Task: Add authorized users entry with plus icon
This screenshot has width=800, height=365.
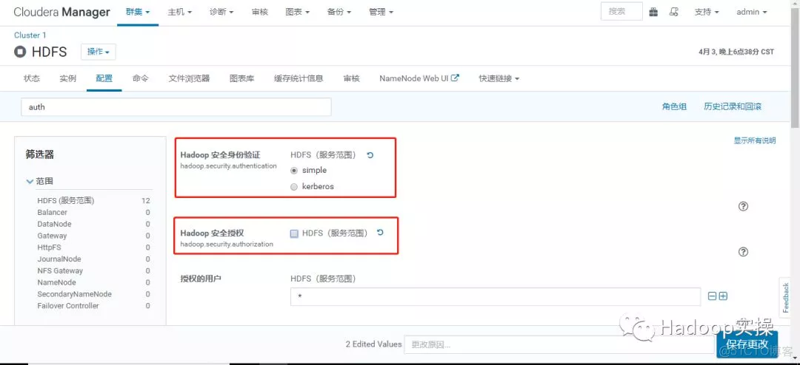Action: click(x=723, y=296)
